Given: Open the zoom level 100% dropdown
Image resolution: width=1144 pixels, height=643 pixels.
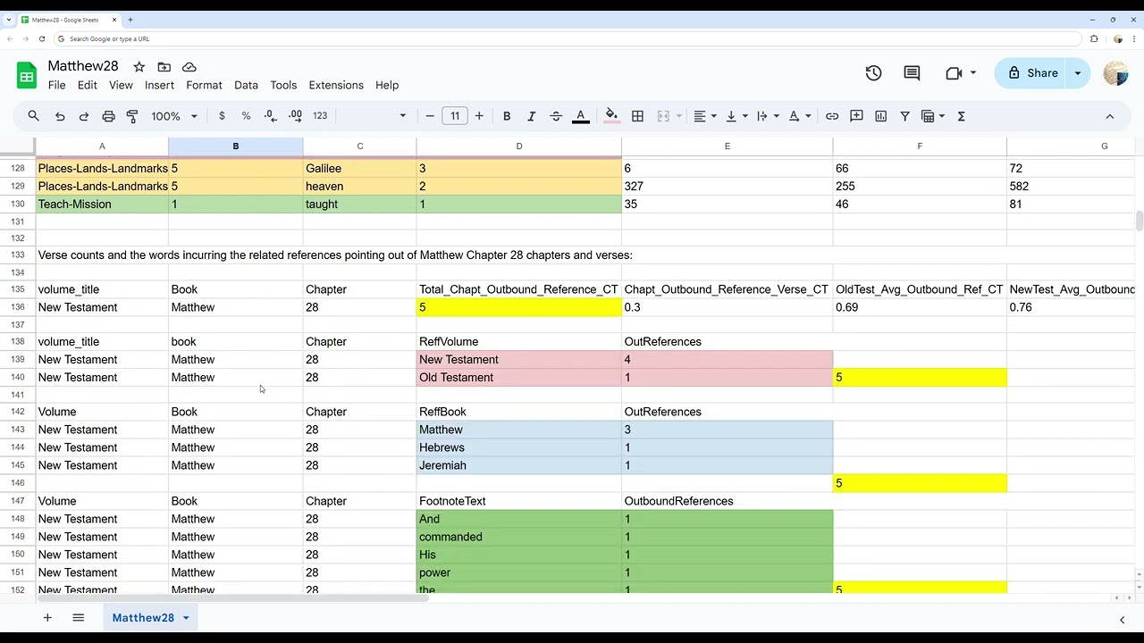Looking at the screenshot, I should pyautogui.click(x=173, y=116).
